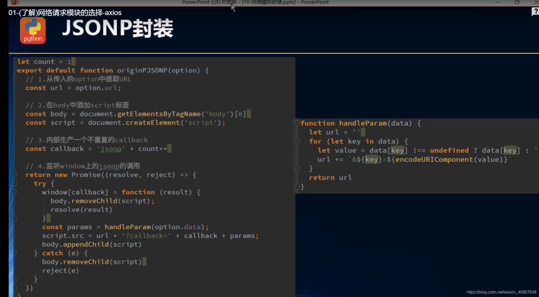539x297 pixels.
Task: Collapse the export default function fold marker
Action: 15,70
